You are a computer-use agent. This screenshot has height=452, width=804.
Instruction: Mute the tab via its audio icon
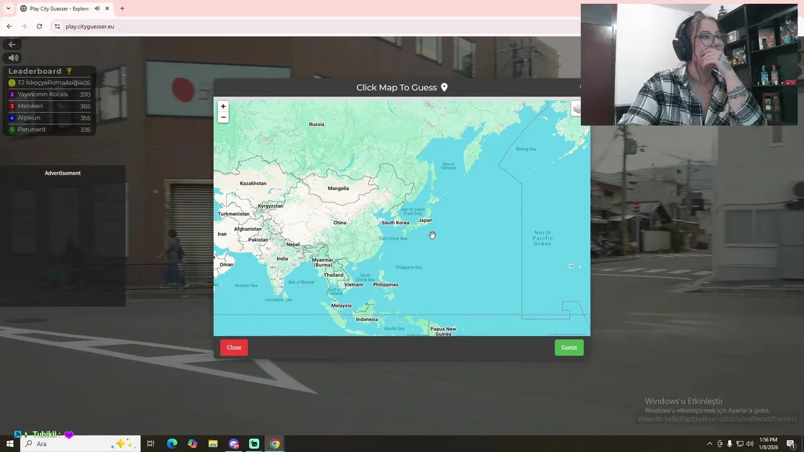pos(97,9)
